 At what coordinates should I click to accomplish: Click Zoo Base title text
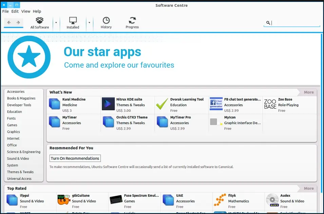pos(285,99)
